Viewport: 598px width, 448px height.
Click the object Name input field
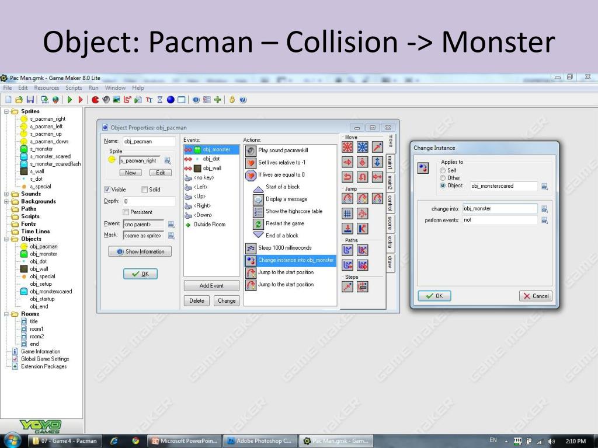click(x=149, y=141)
